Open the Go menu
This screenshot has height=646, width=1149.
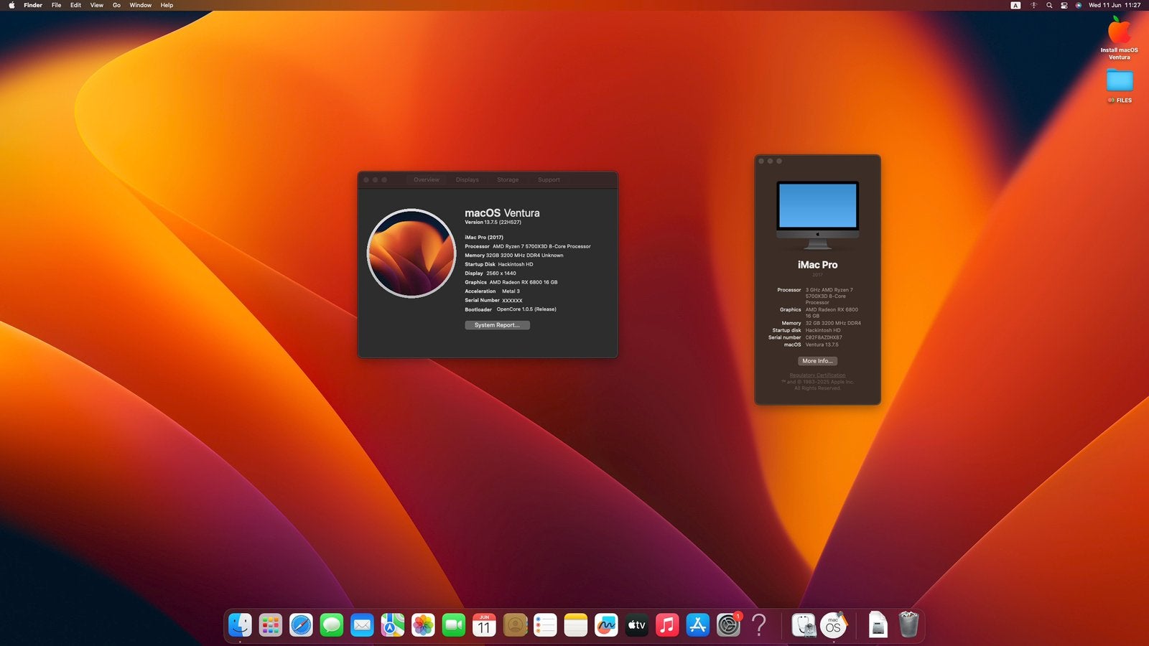[116, 5]
